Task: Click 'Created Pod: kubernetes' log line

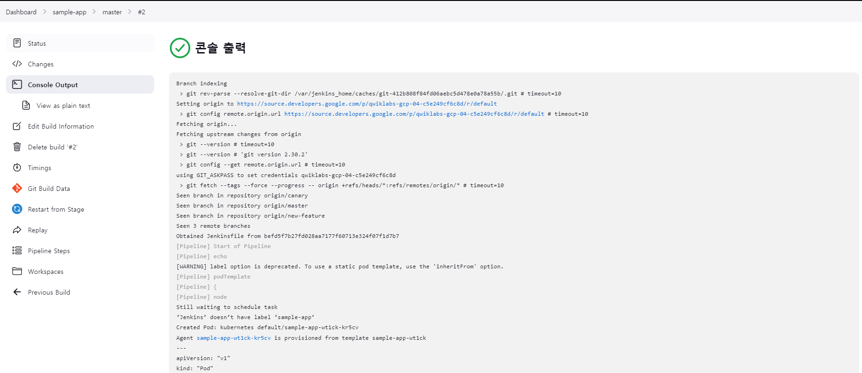Action: click(267, 327)
